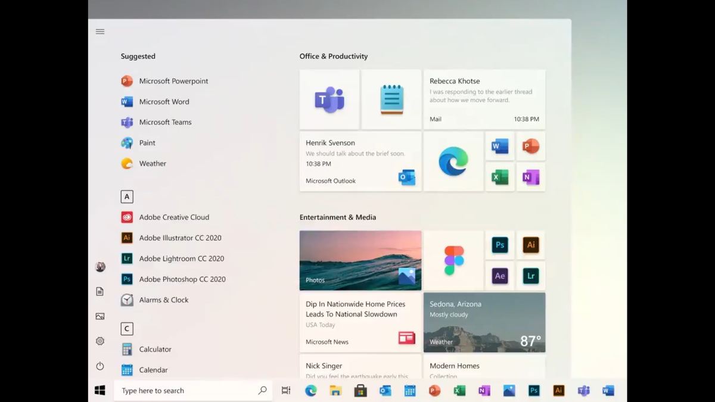The height and width of the screenshot is (402, 715).
Task: Open the Nick Singer message tile
Action: click(x=360, y=366)
